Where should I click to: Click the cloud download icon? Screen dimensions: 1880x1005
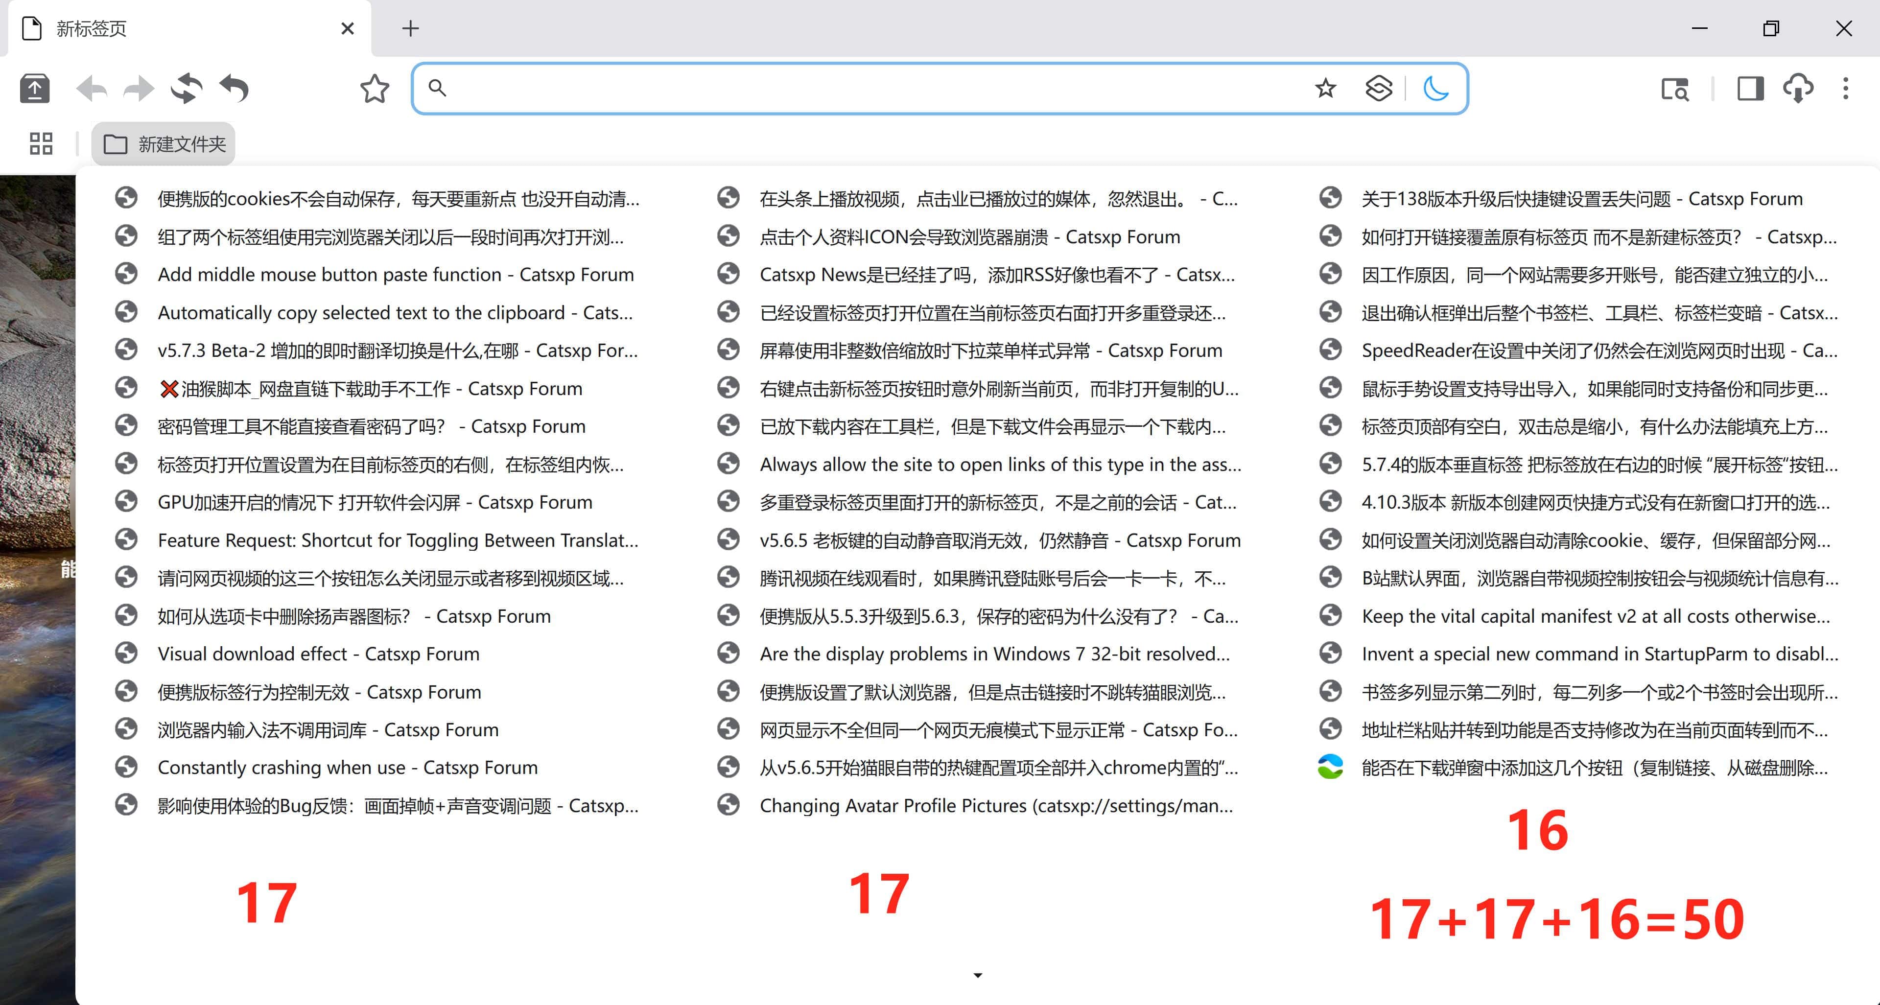point(1798,88)
